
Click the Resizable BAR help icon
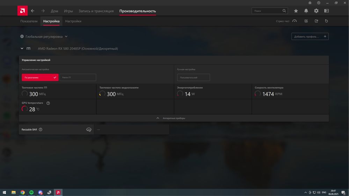point(41,129)
